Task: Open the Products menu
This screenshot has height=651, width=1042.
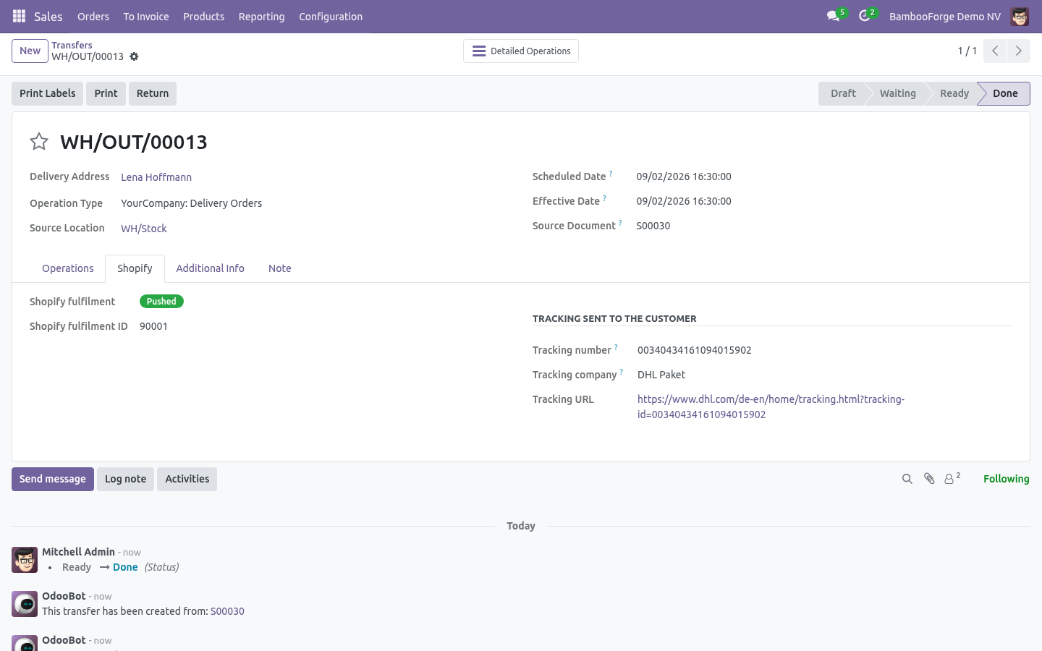Action: coord(203,16)
